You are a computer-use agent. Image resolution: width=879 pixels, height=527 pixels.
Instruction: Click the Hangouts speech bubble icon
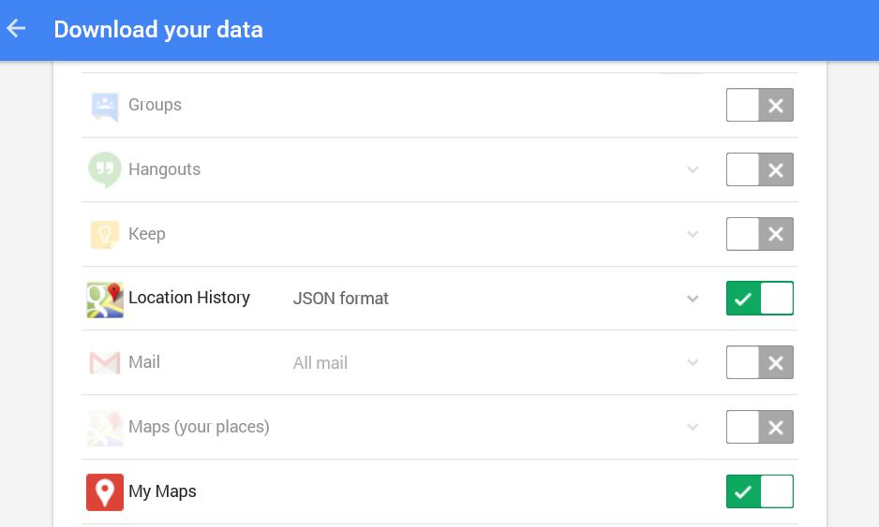[x=105, y=169]
